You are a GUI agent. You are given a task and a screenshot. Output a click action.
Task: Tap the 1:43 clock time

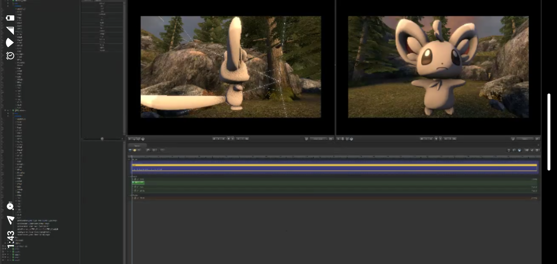[x=10, y=239]
